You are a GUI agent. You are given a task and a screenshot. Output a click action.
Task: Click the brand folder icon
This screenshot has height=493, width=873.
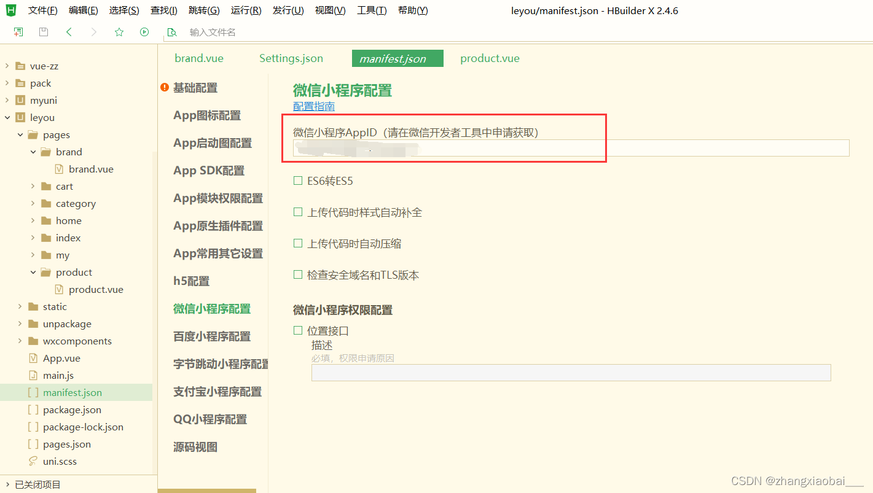pyautogui.click(x=46, y=152)
